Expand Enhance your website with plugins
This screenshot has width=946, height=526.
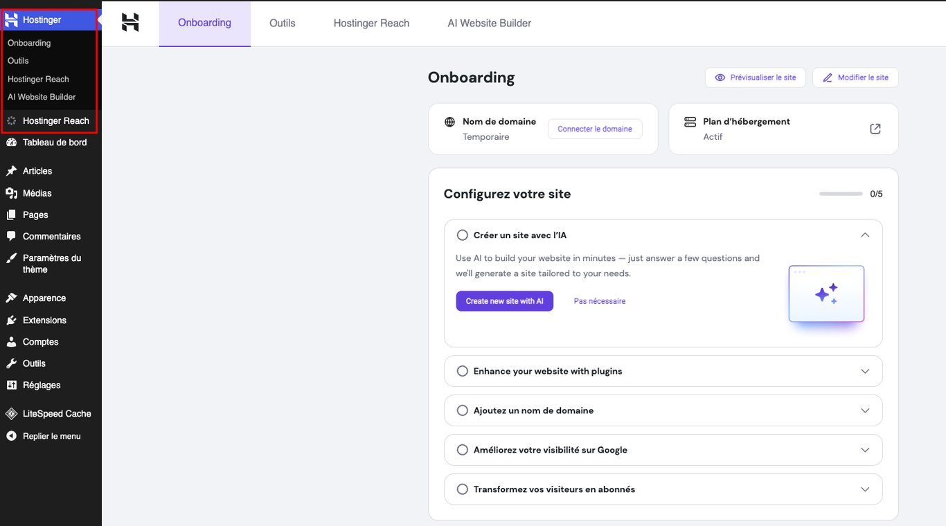865,371
